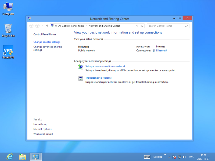Open File Explorer from the taskbar
This screenshot has height=161, width=215.
click(23, 157)
